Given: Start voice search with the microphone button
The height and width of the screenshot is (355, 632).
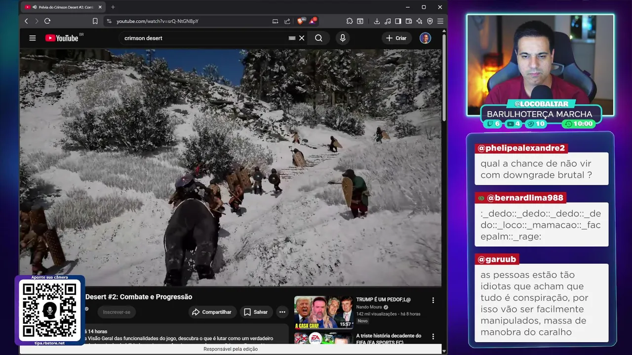Looking at the screenshot, I should pos(343,38).
